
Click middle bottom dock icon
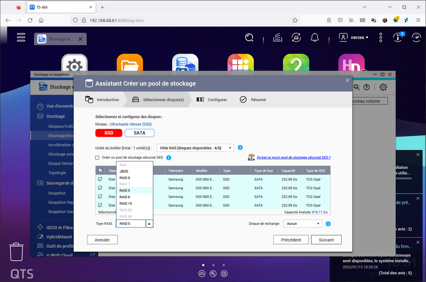213,273
